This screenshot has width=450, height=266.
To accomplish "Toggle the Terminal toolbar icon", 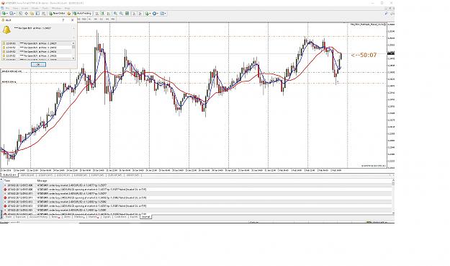I will coord(37,14).
